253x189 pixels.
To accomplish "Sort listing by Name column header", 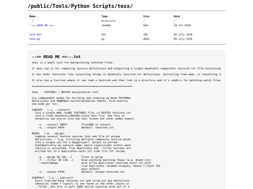I will tap(32, 16).
